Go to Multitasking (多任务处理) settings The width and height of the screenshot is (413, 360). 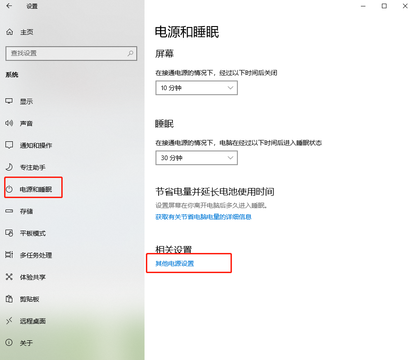tap(36, 255)
